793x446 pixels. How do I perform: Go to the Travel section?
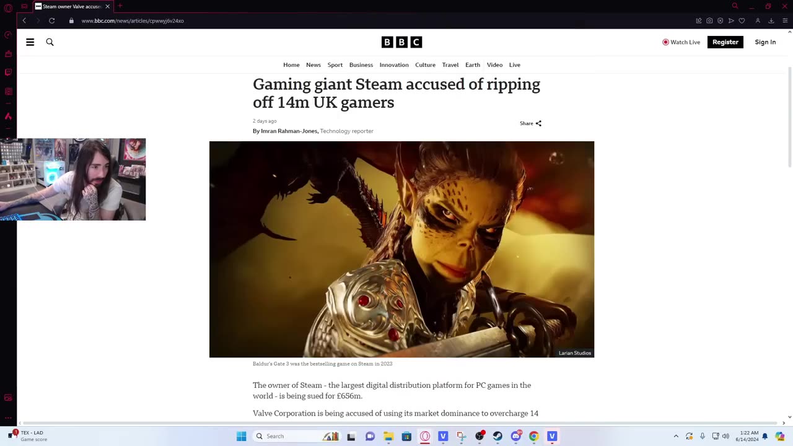pos(450,65)
